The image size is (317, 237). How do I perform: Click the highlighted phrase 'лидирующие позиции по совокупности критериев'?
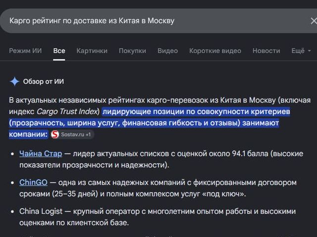196,112
